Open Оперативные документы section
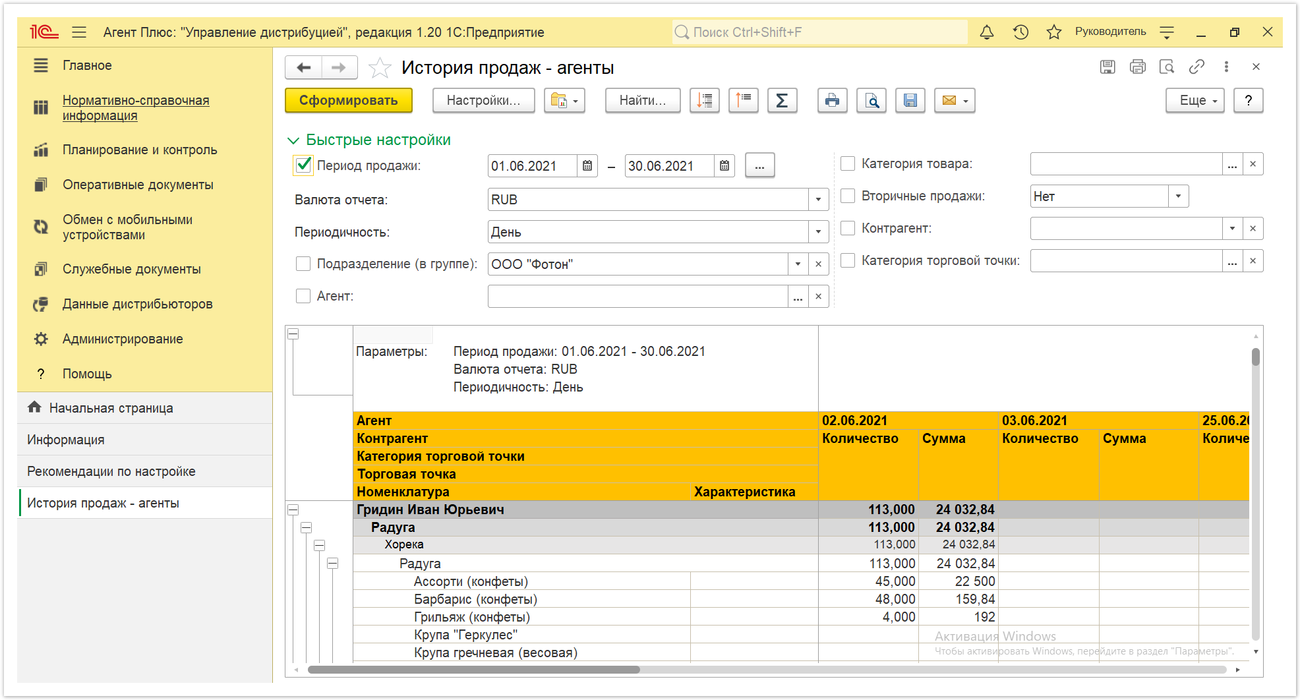 tap(138, 185)
